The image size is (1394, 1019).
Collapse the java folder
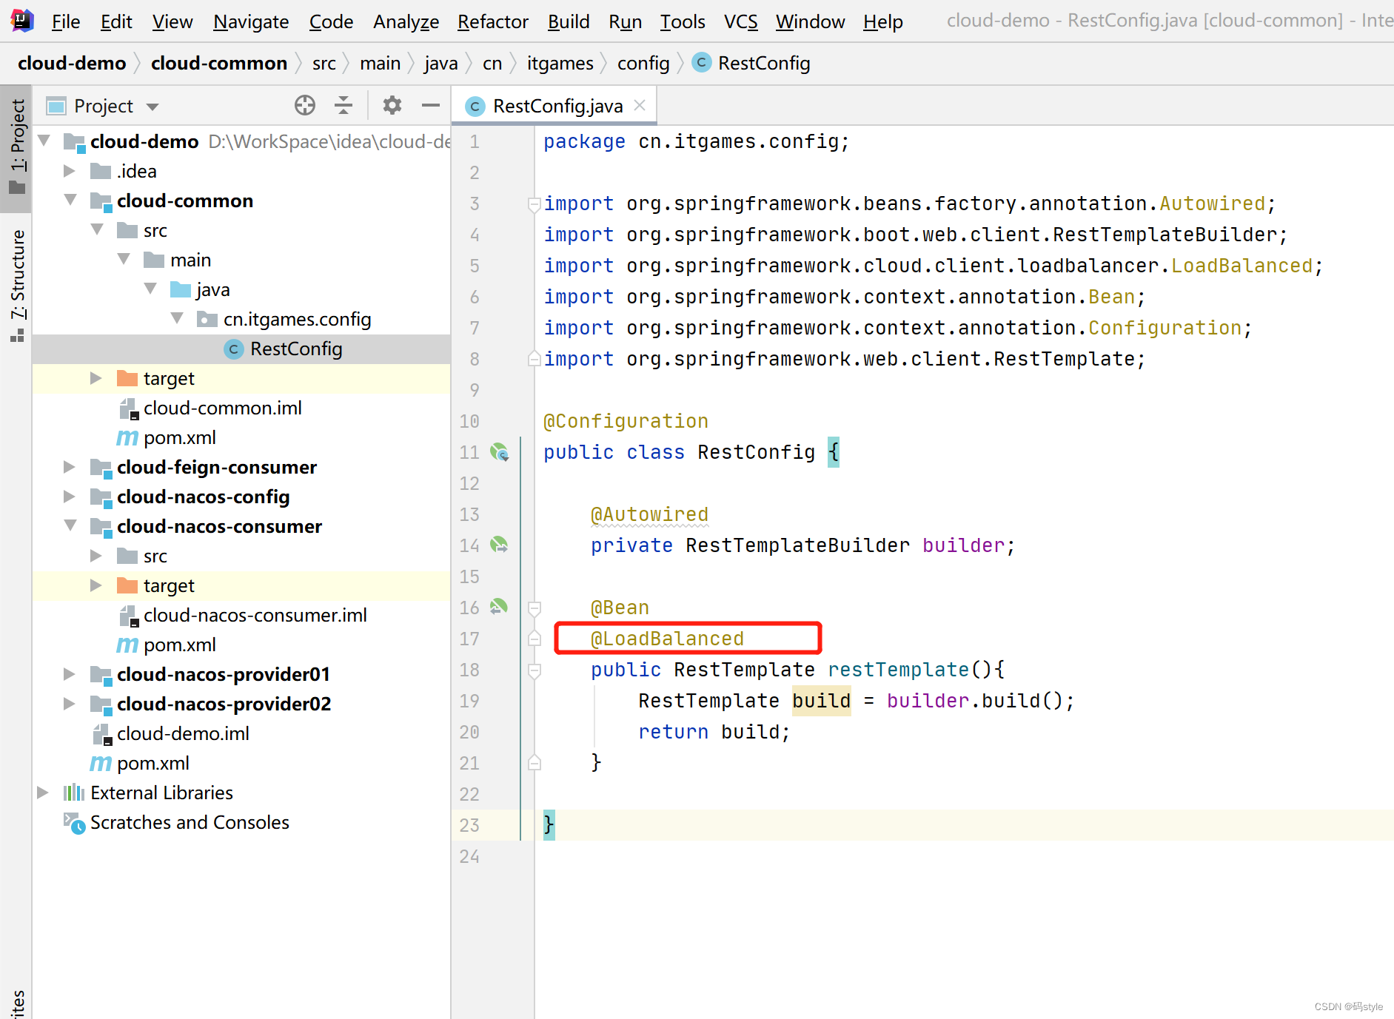150,289
